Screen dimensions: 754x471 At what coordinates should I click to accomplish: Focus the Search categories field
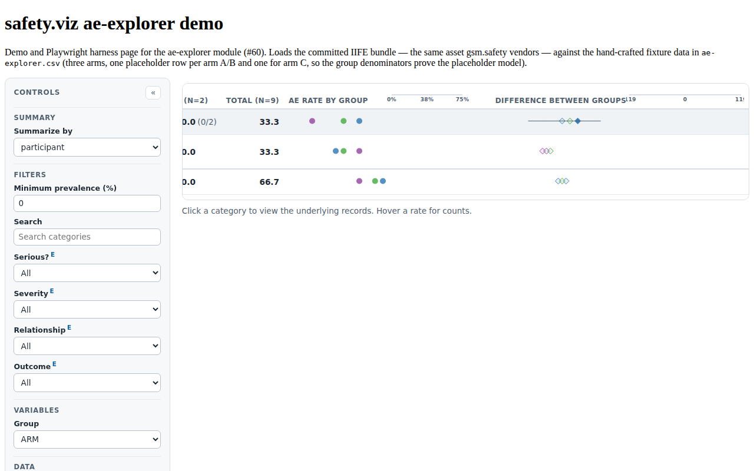(x=87, y=237)
